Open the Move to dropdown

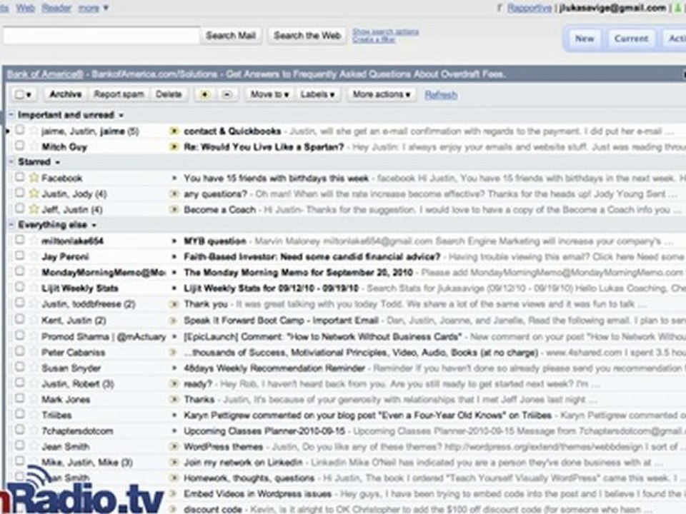tap(269, 94)
